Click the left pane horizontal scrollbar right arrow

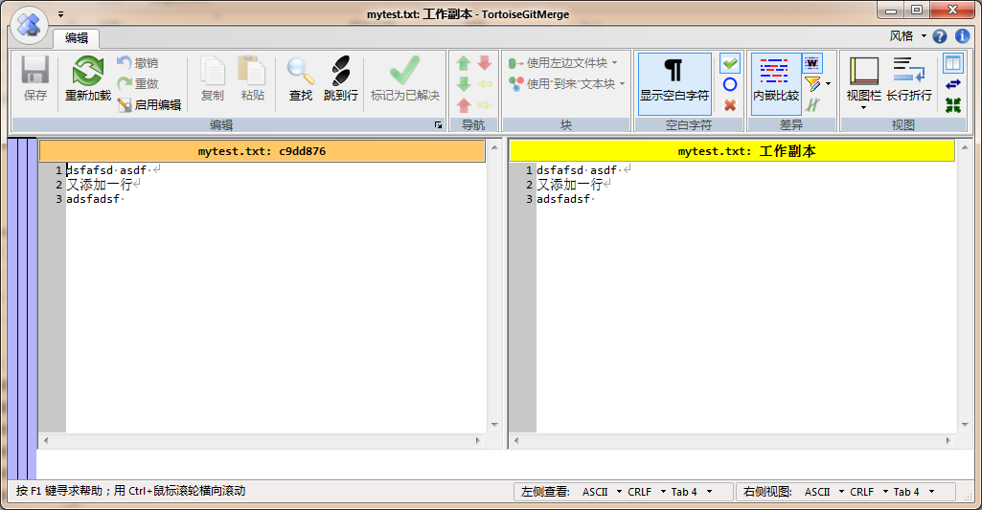(478, 440)
